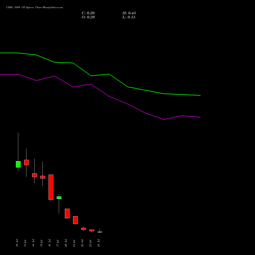The width and height of the screenshot is (255, 255).
Task: Click the "20 Jul" date axis label
Action: coord(66,243)
